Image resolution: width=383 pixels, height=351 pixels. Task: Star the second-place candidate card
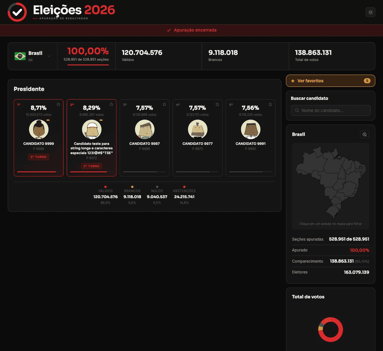point(111,105)
